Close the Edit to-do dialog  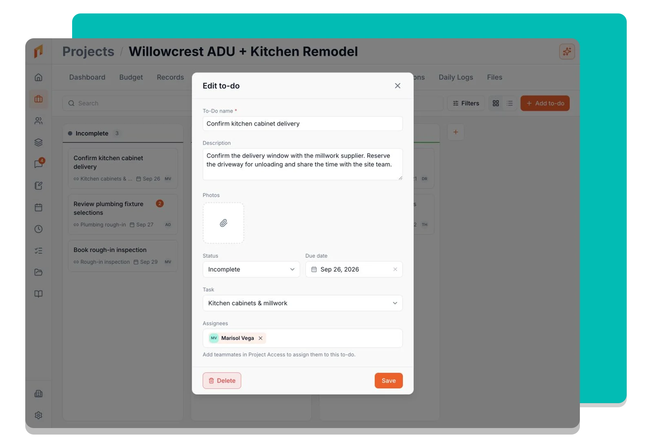point(398,86)
